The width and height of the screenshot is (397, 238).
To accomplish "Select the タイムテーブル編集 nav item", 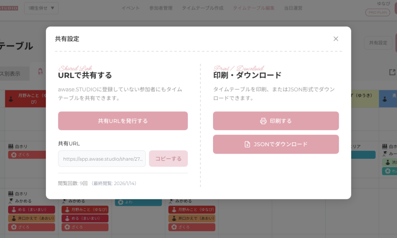I will [x=254, y=8].
